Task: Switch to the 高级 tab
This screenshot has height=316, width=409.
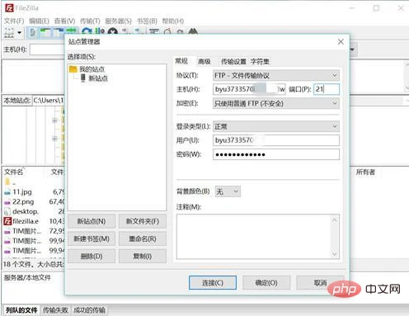Action: [204, 62]
